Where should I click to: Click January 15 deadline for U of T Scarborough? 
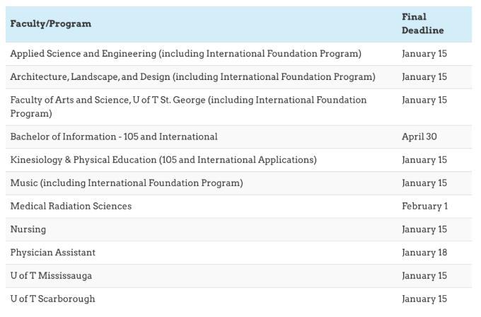[424, 299]
